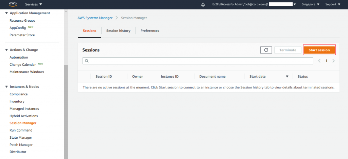The height and width of the screenshot is (159, 348).
Task: Select Session Manager in sidebar
Action: tap(23, 123)
